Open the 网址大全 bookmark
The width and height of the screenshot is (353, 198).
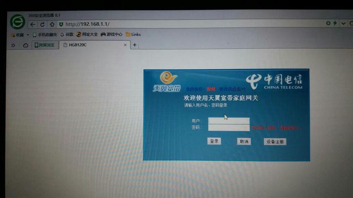coord(87,34)
